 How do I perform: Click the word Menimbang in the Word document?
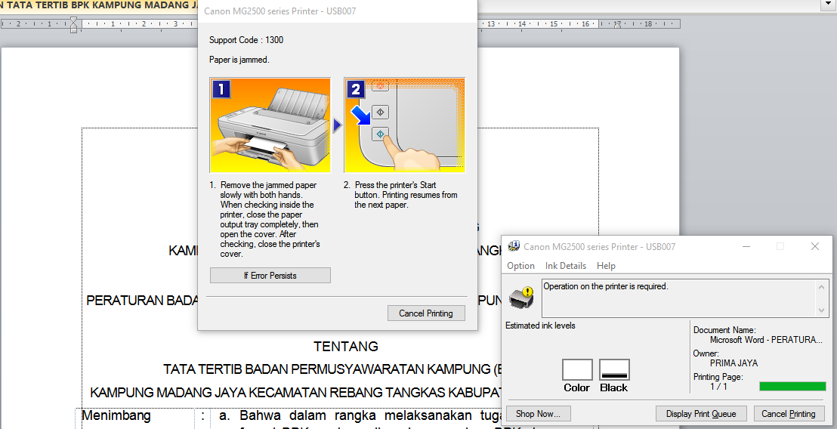coord(116,415)
